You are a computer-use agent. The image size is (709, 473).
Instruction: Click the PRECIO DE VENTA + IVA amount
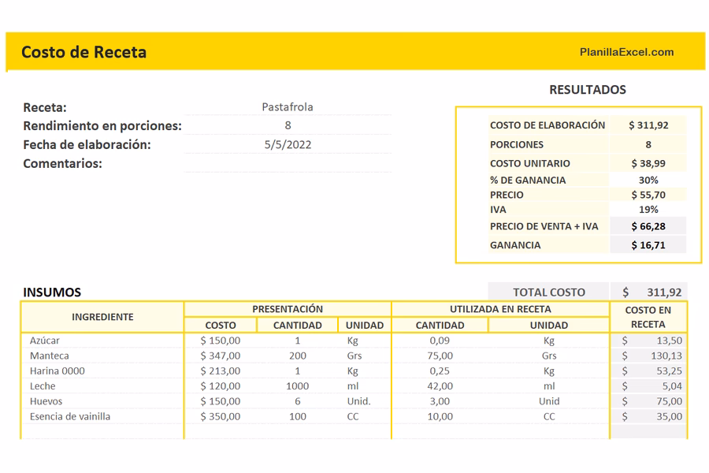tap(648, 226)
